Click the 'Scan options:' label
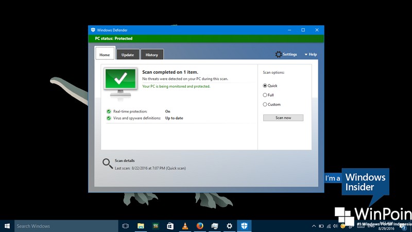The image size is (412, 232). pos(273,72)
